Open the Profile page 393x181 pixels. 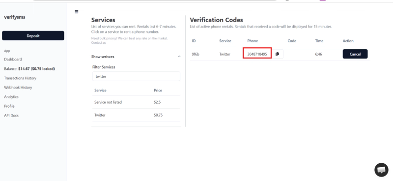(x=9, y=106)
